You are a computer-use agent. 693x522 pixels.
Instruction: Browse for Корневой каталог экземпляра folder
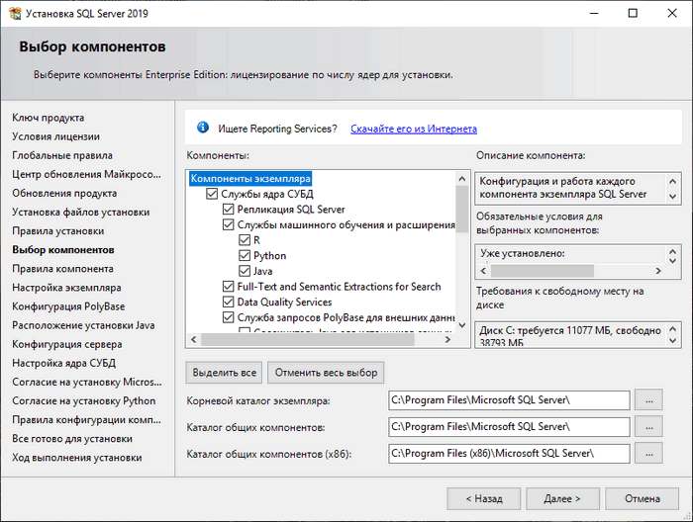[x=648, y=400]
